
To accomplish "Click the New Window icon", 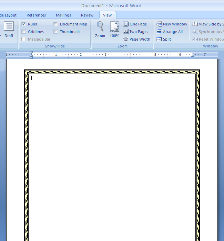I will [159, 24].
